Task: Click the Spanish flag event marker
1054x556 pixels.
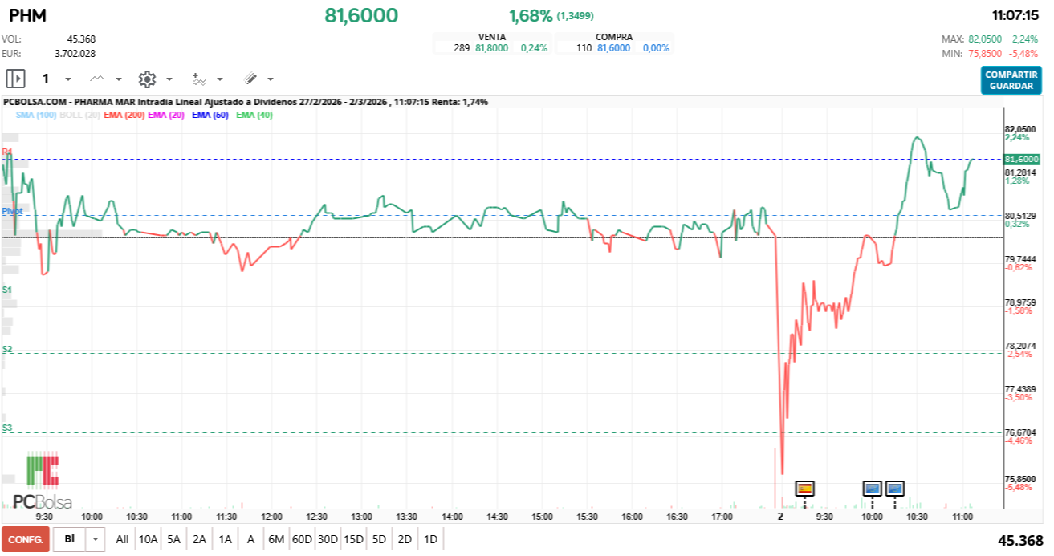Action: click(804, 488)
